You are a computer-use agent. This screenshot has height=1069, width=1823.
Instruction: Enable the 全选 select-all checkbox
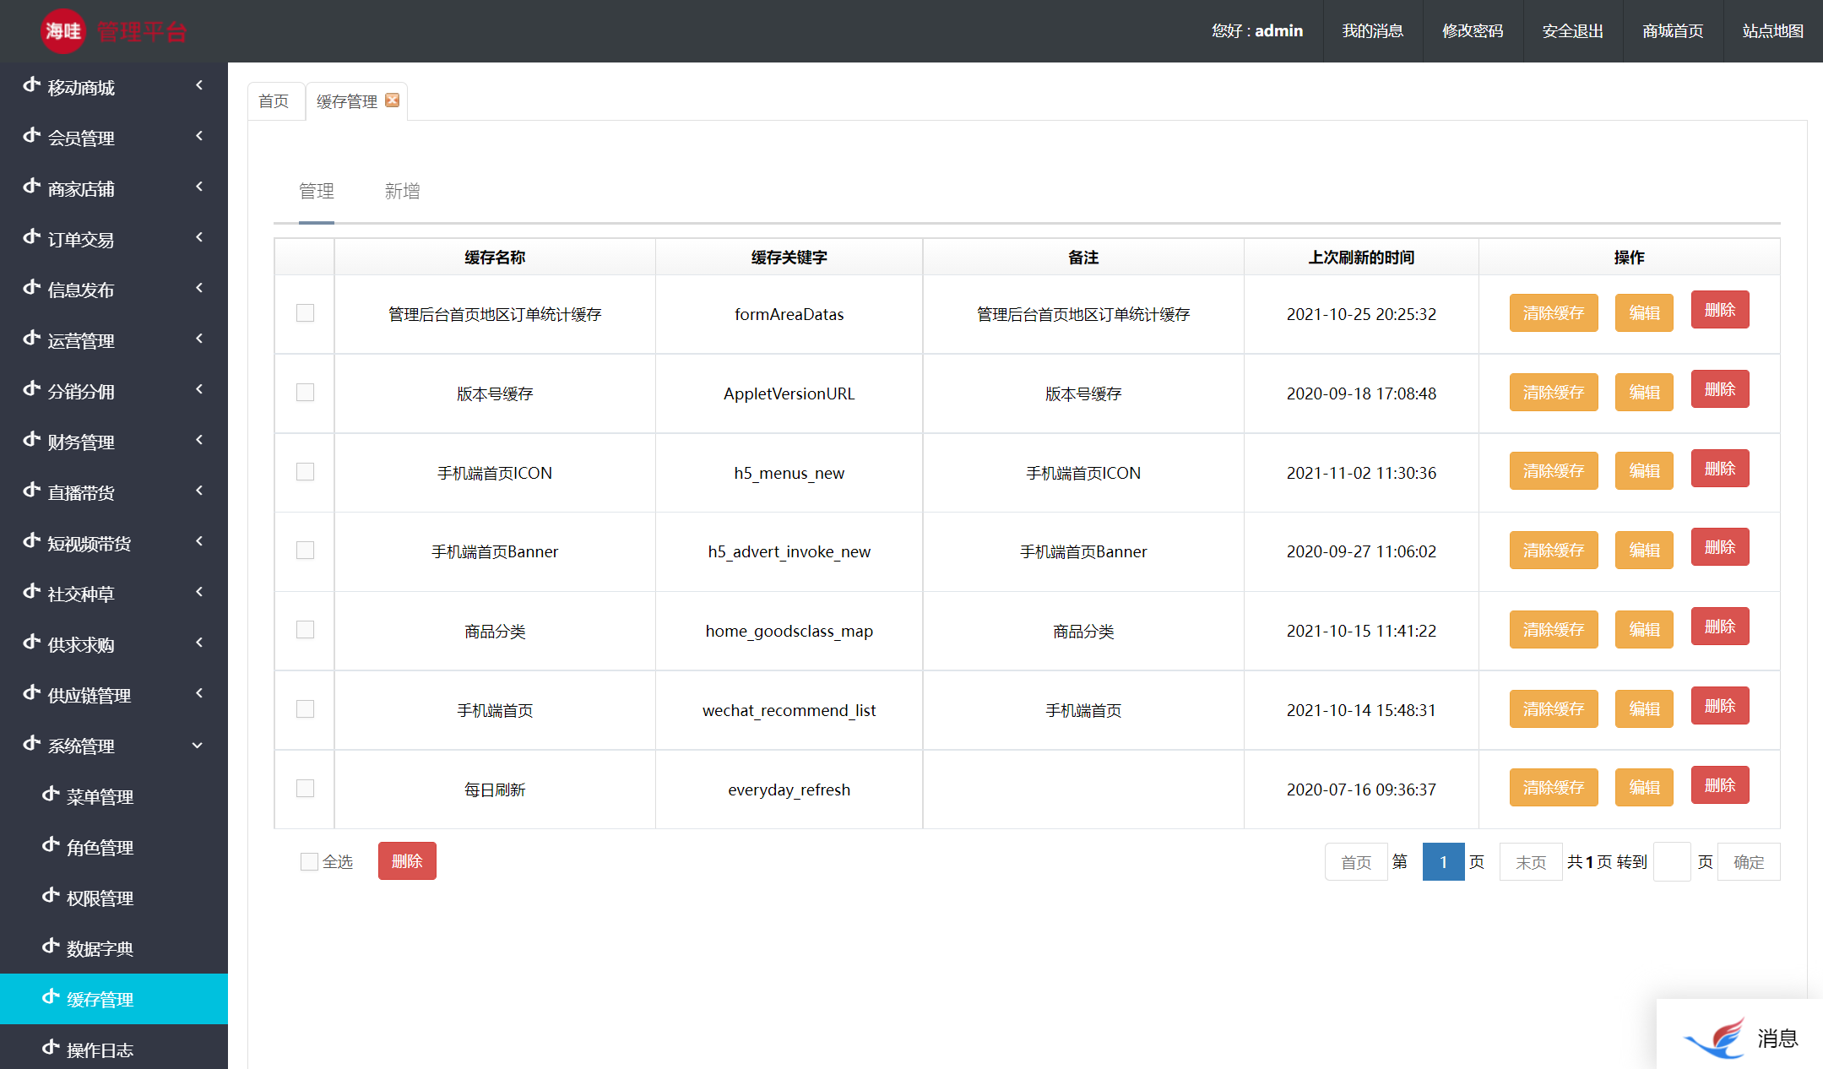pos(309,861)
